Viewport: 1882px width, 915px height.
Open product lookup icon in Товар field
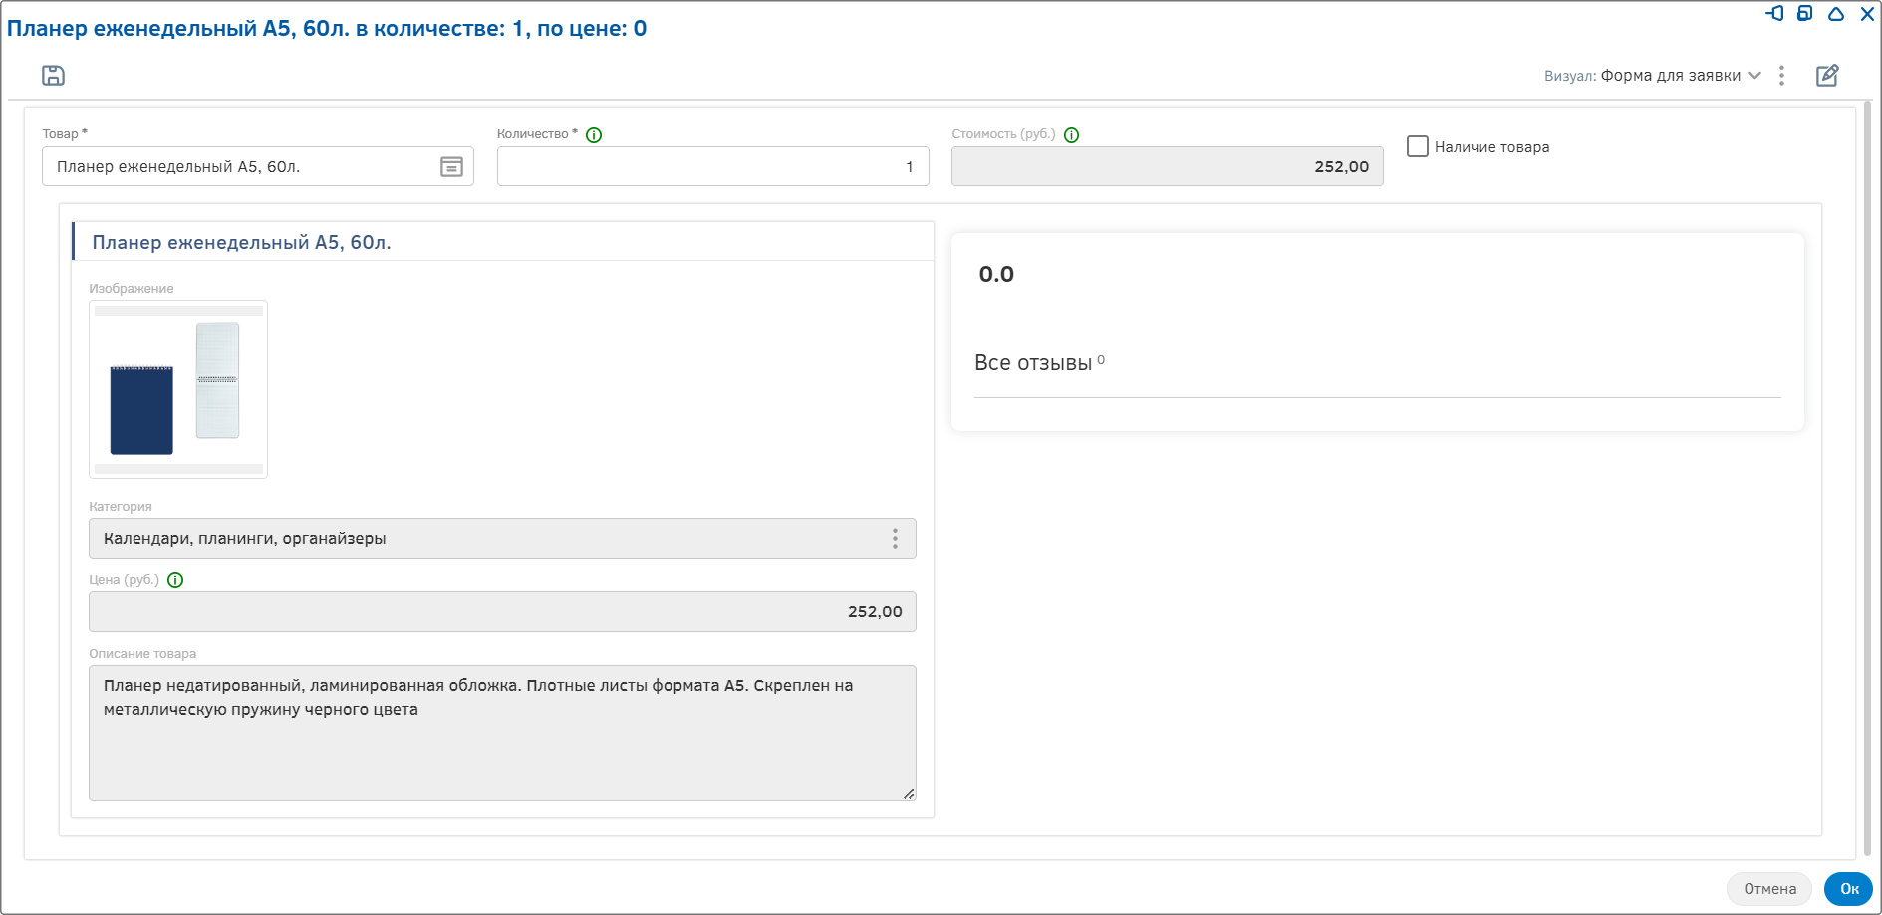tap(451, 166)
